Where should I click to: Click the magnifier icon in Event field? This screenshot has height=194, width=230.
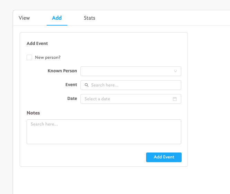point(87,85)
